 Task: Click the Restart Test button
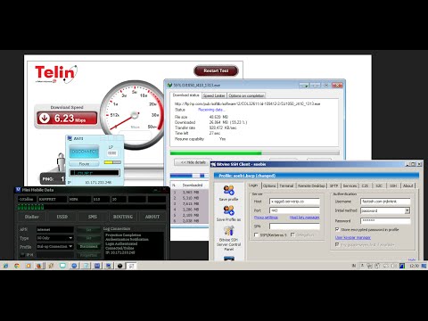[216, 70]
